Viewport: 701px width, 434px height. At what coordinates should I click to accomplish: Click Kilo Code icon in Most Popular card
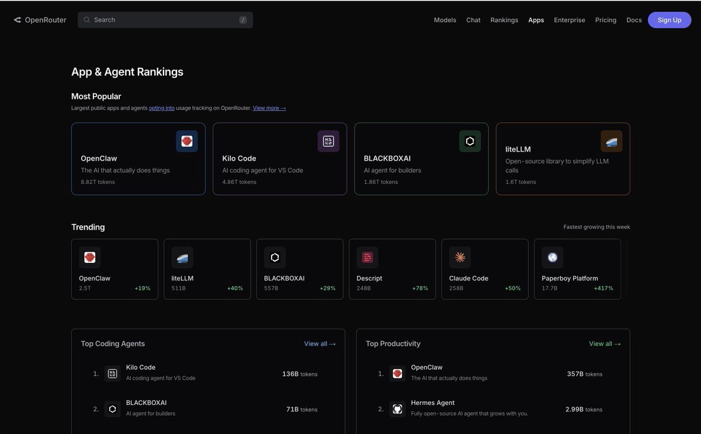[328, 141]
